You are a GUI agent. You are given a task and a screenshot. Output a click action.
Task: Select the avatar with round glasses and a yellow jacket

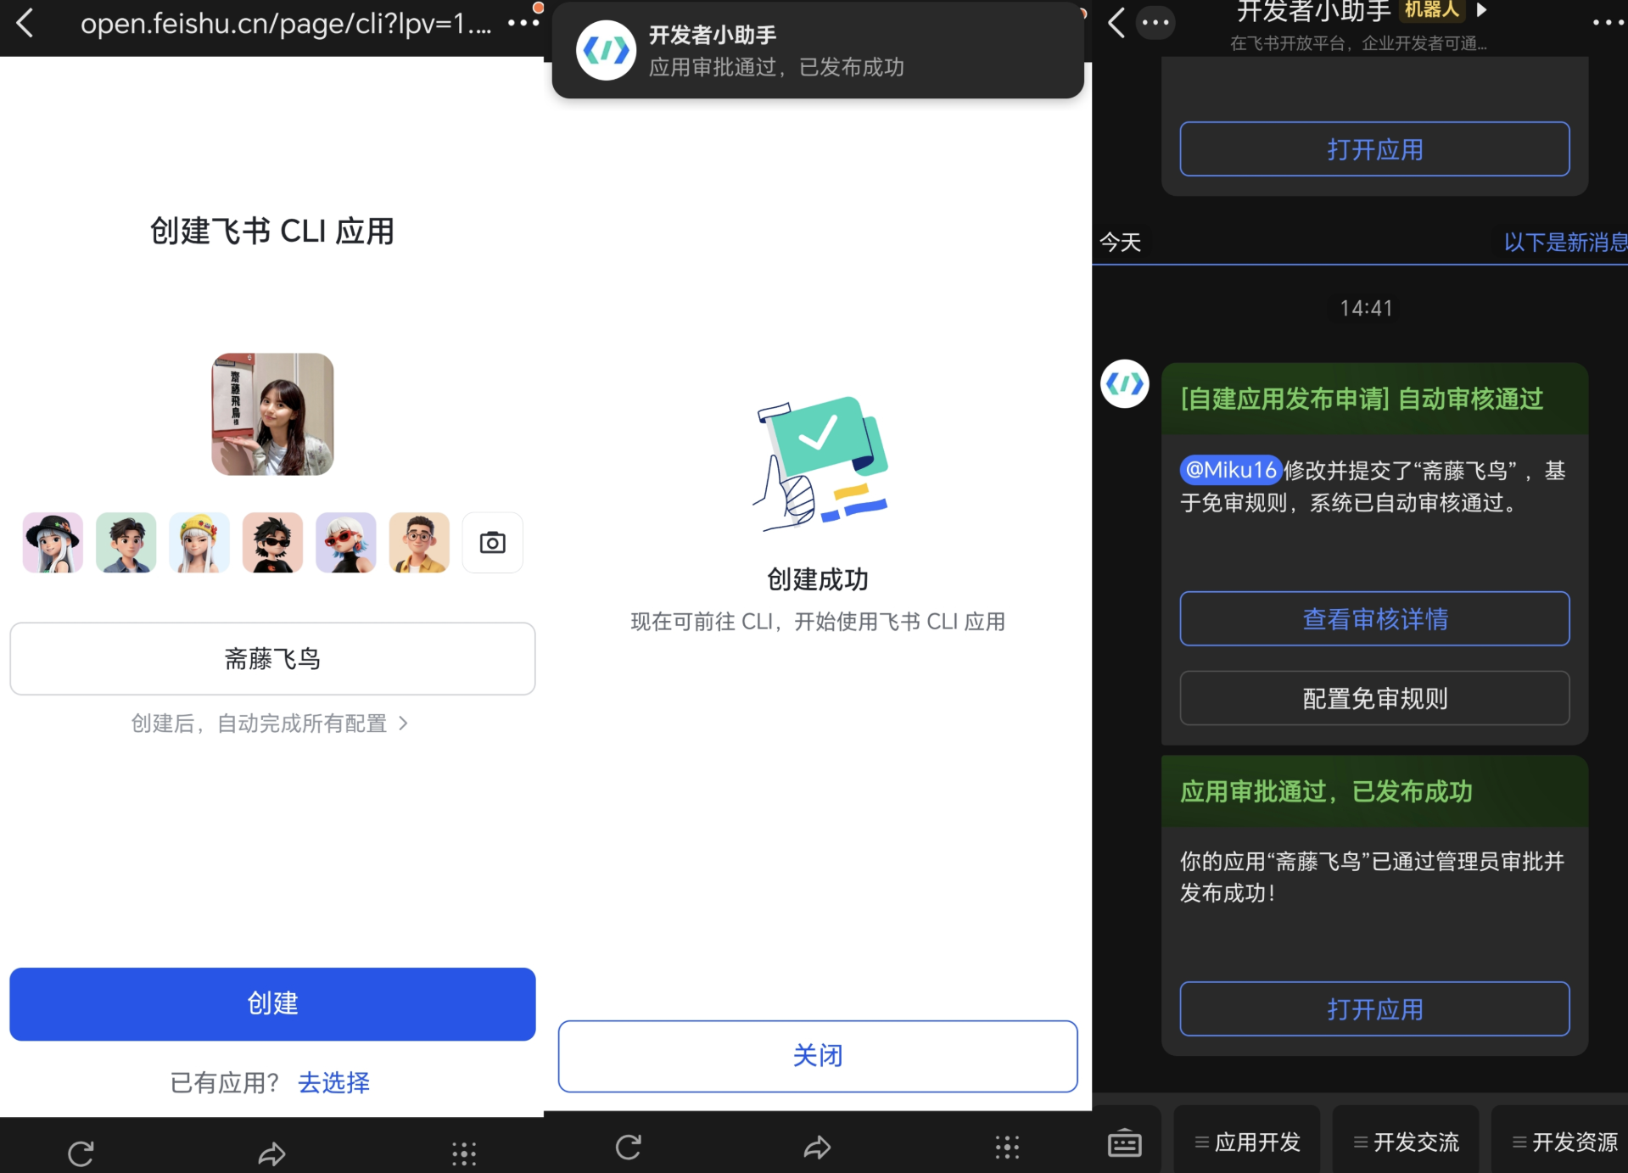pyautogui.click(x=419, y=543)
